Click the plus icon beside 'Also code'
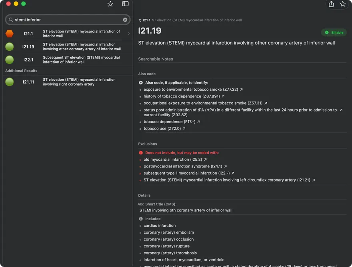352x267 pixels. pos(141,83)
